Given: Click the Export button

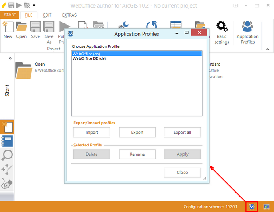Looking at the screenshot, I should point(137,132).
